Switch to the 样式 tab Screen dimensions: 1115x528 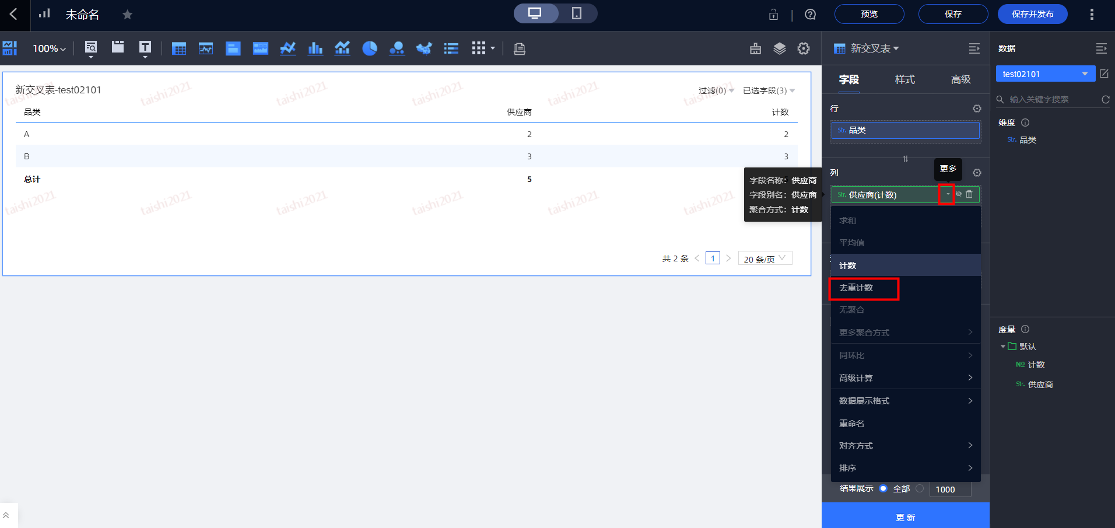tap(904, 79)
